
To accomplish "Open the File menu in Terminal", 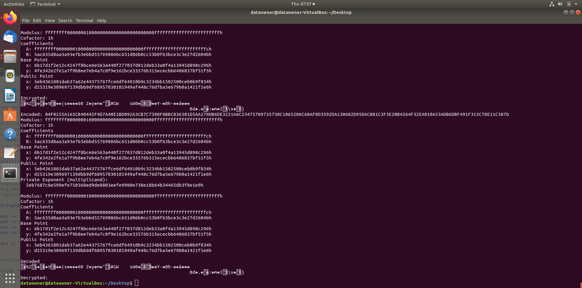I will (x=25, y=21).
